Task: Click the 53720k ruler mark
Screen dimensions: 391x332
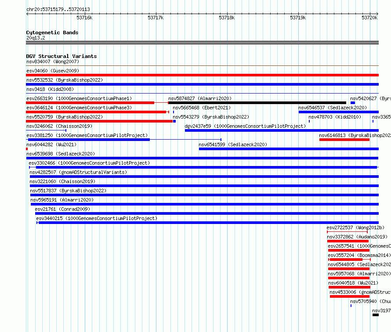Action: (369, 18)
